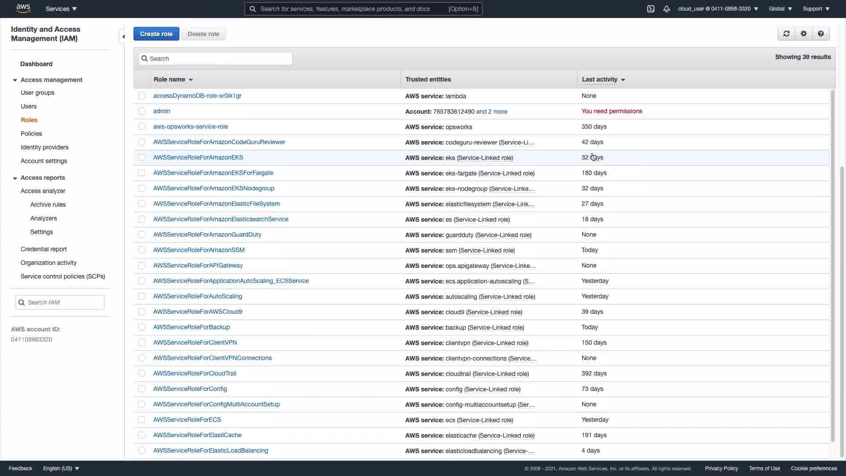Collapse the Access management section
Viewport: 846px width, 476px height.
(15, 80)
